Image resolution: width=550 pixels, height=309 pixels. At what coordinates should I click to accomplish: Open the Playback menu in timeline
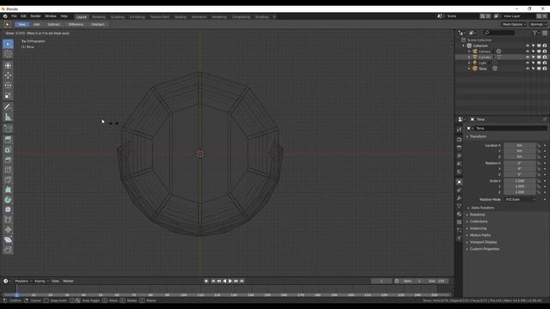coord(23,281)
